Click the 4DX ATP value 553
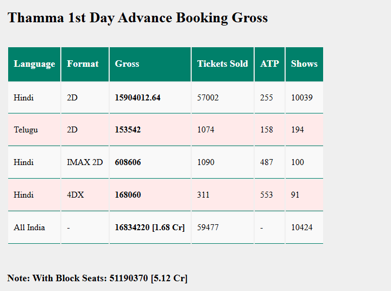Viewport: 391px width, 291px height. pos(267,195)
